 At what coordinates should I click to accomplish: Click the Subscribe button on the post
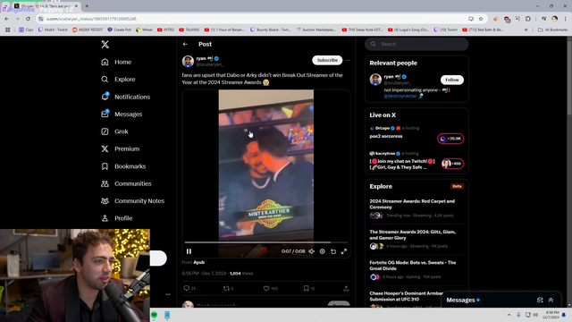[327, 60]
